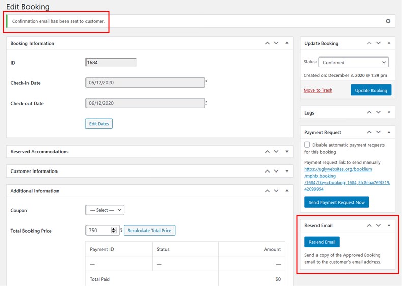Image resolution: width=402 pixels, height=286 pixels.
Task: Move Reserved Accommodations panel down
Action: (276, 151)
